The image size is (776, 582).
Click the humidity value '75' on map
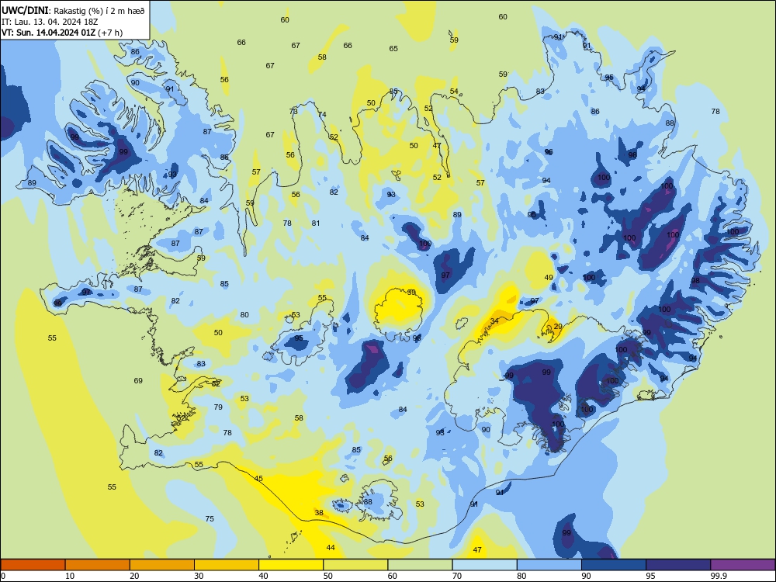click(210, 518)
